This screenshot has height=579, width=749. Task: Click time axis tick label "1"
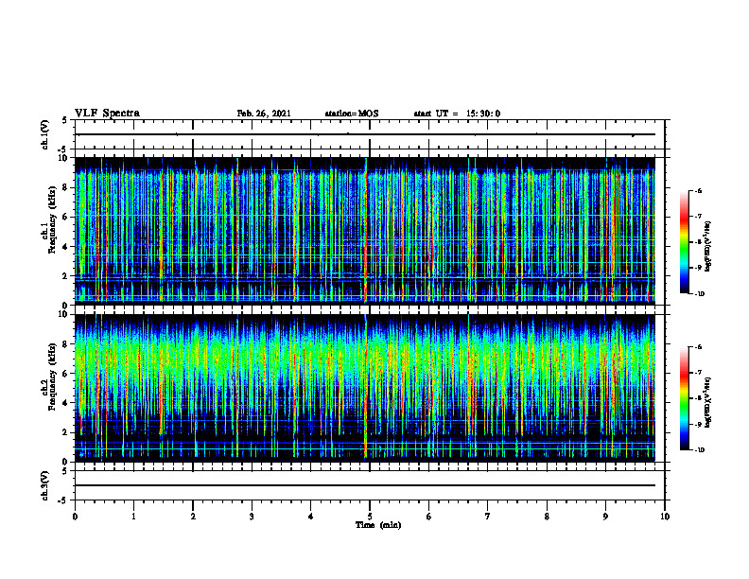pyautogui.click(x=133, y=517)
